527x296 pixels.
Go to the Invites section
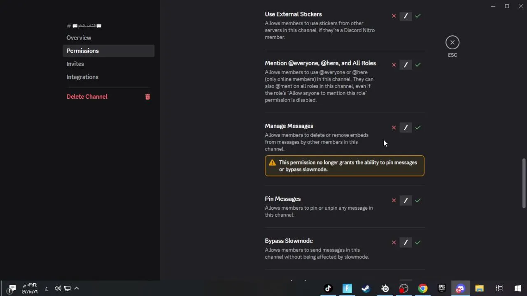108,64
